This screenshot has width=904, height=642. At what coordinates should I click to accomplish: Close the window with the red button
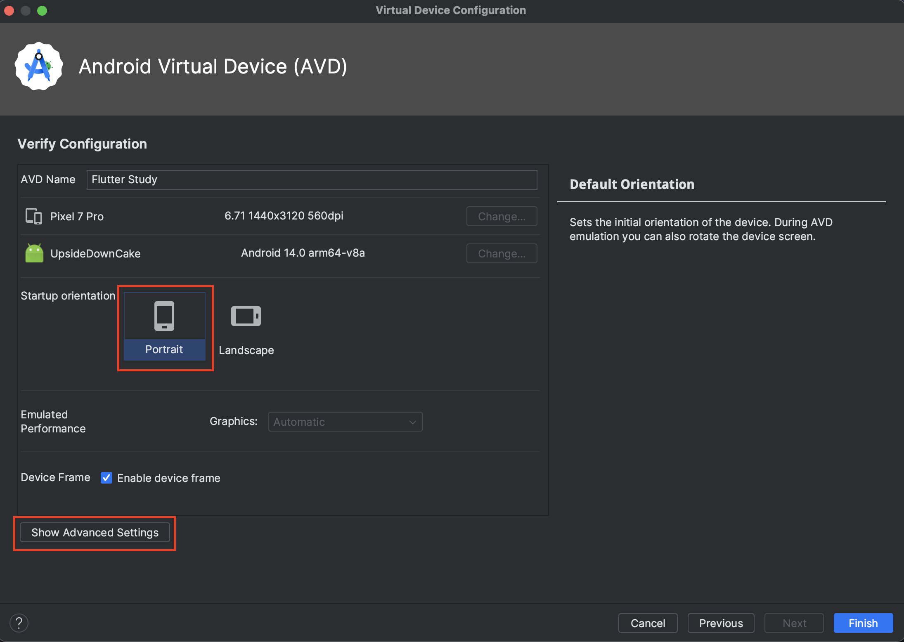coord(9,11)
